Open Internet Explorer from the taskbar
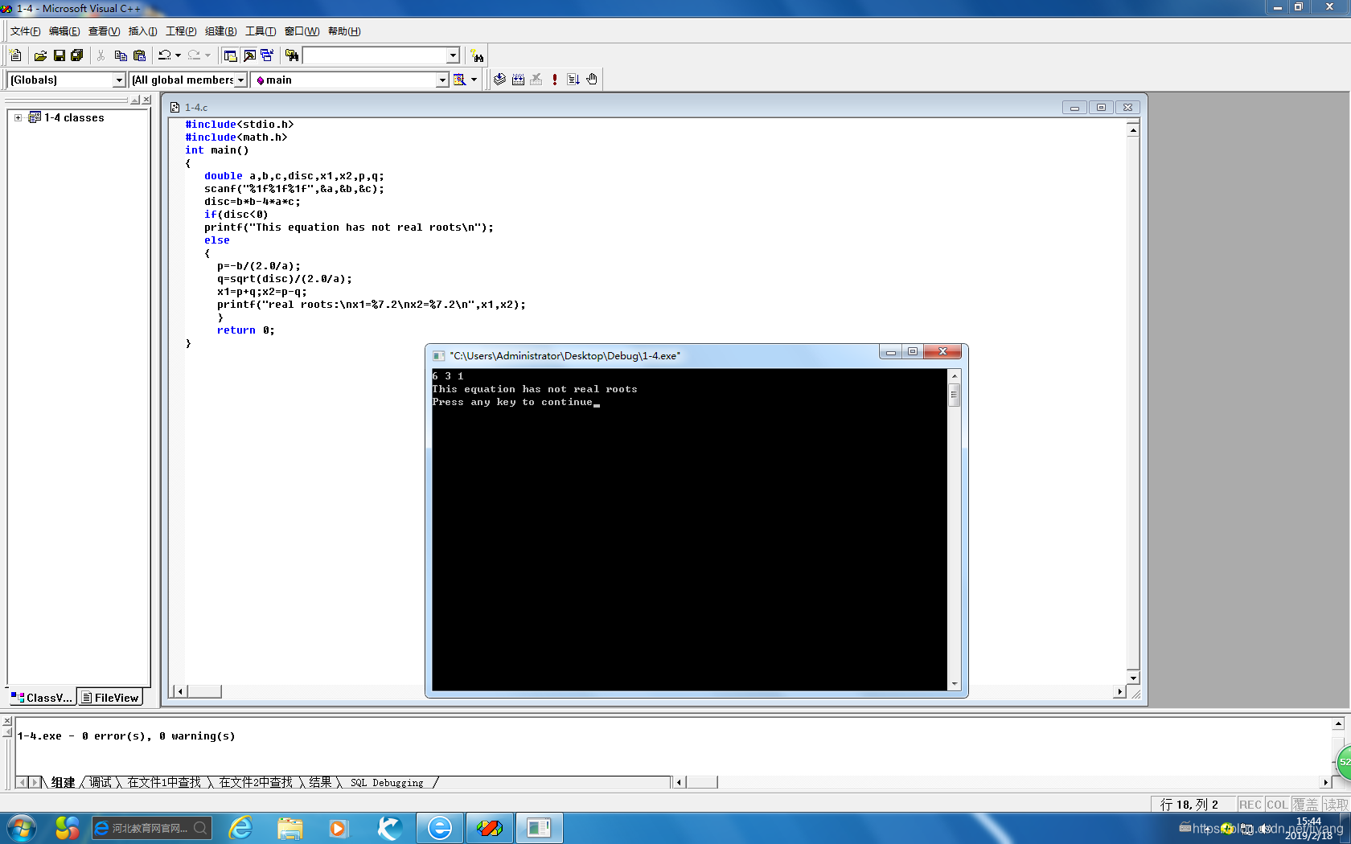Screen dimensions: 1351x844 (240, 828)
